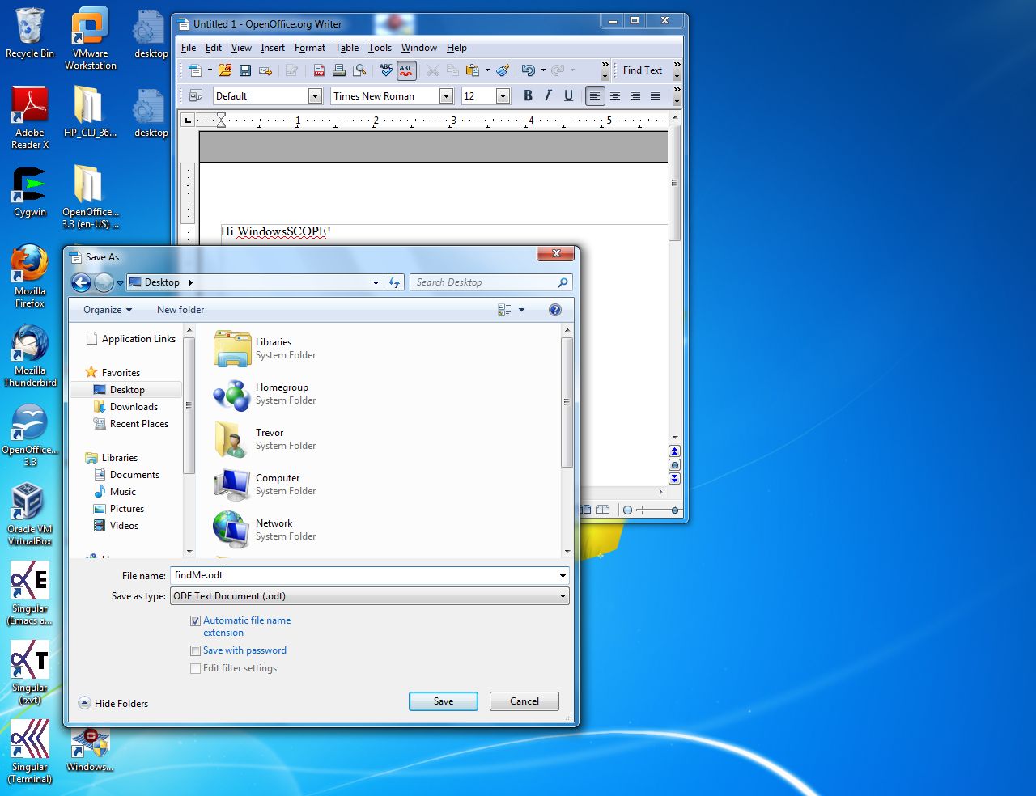Open the Save as type dropdown
The height and width of the screenshot is (796, 1036).
coord(370,596)
